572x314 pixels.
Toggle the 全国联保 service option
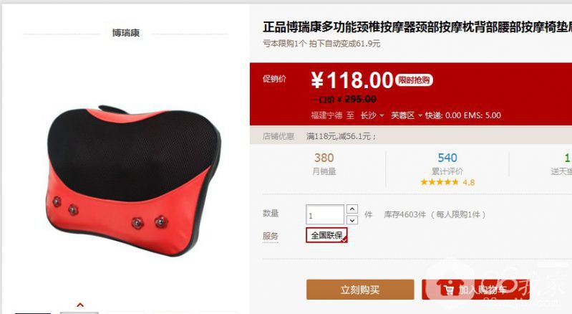(x=326, y=235)
